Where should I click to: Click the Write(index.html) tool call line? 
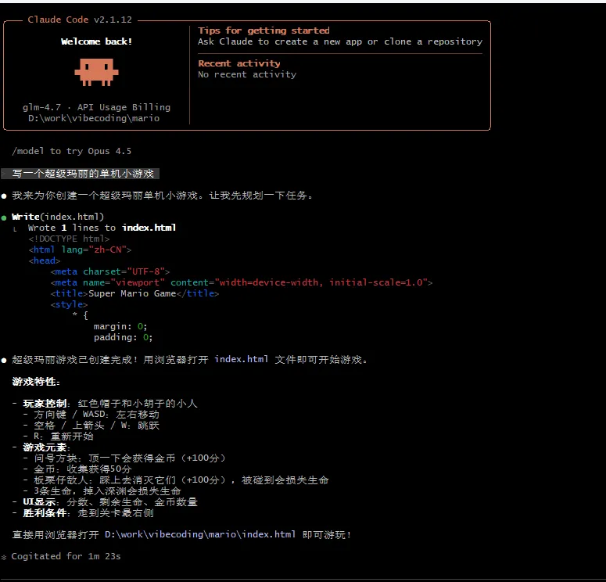[x=58, y=217]
